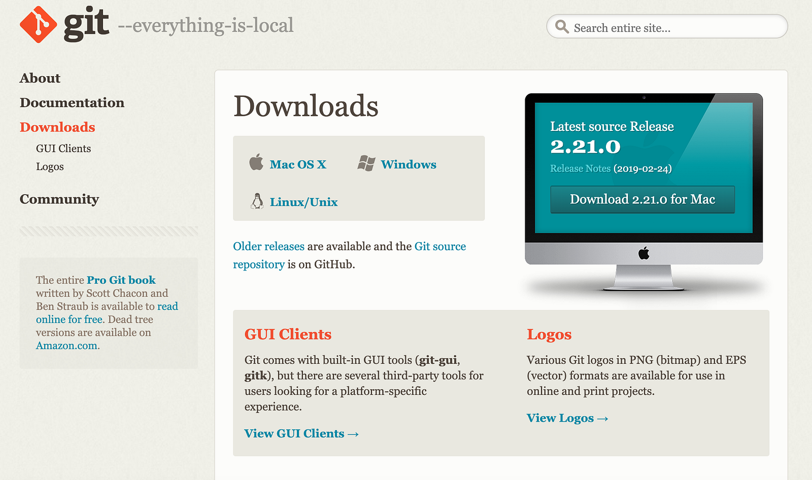Click the Linux penguin icon
The image size is (812, 480).
tap(257, 201)
